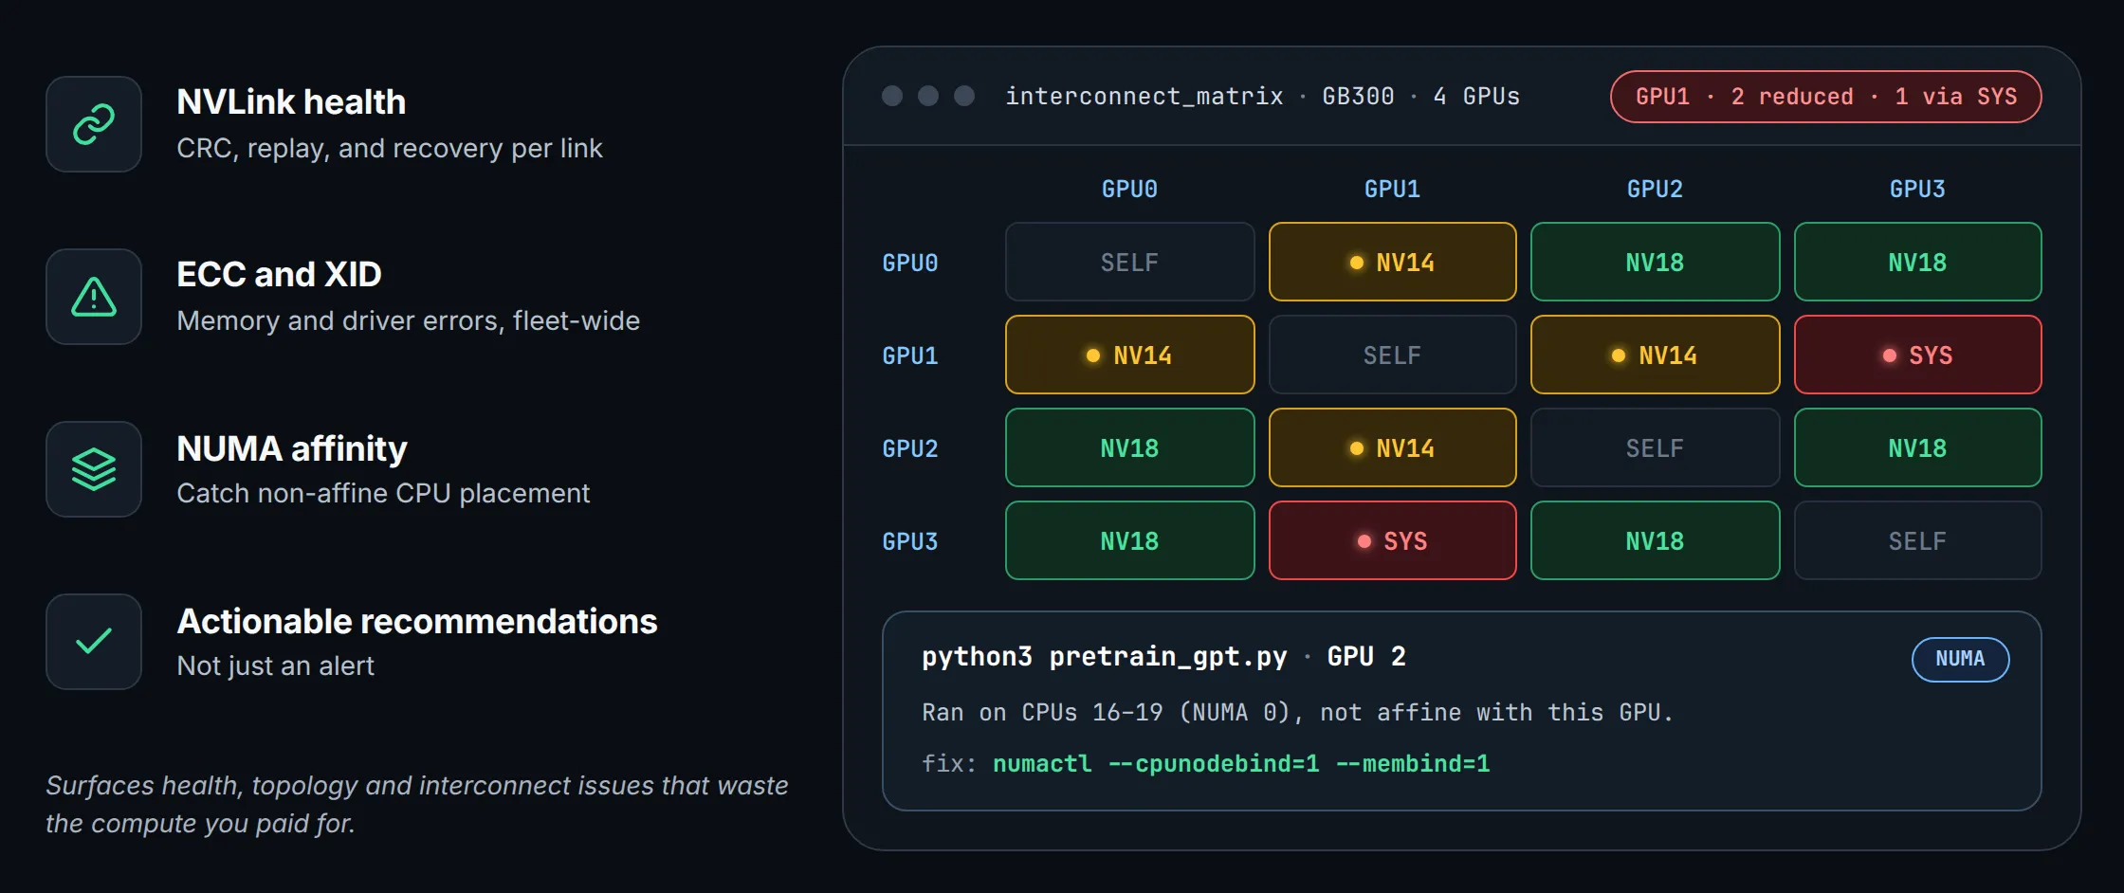The width and height of the screenshot is (2124, 893).
Task: Select the GPU0 row to GPU2 column NV18 cell
Action: pos(1655,262)
